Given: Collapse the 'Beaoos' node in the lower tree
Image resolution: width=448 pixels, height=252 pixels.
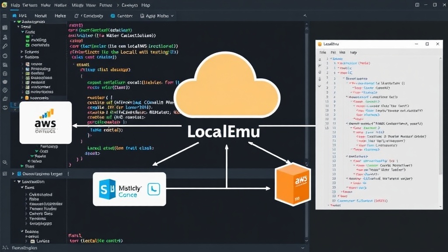Looking at the screenshot, I should (x=22, y=231).
